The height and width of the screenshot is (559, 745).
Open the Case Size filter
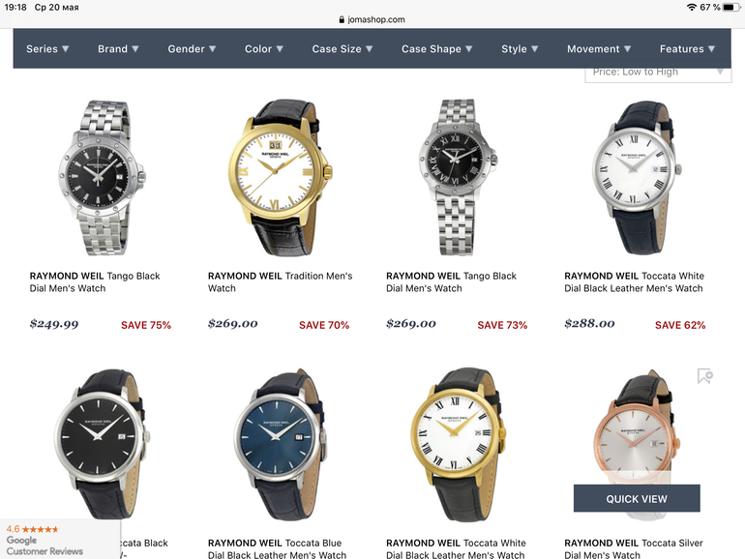click(x=343, y=49)
